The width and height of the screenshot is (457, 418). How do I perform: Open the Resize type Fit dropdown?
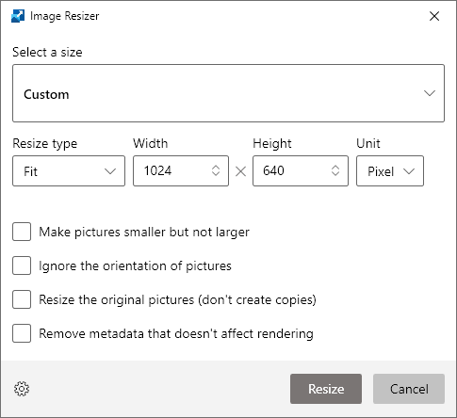click(x=69, y=171)
